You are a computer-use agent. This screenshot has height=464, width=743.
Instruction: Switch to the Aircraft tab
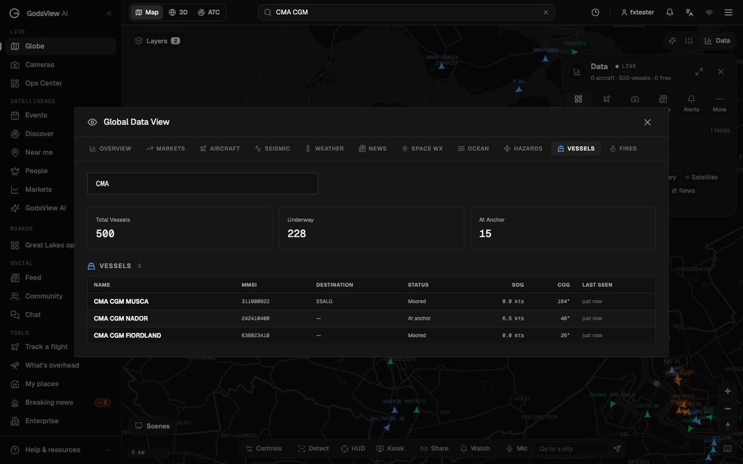tap(220, 148)
